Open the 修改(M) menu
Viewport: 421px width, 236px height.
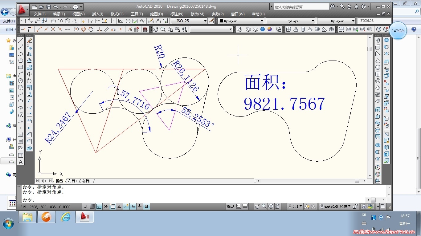pos(197,14)
